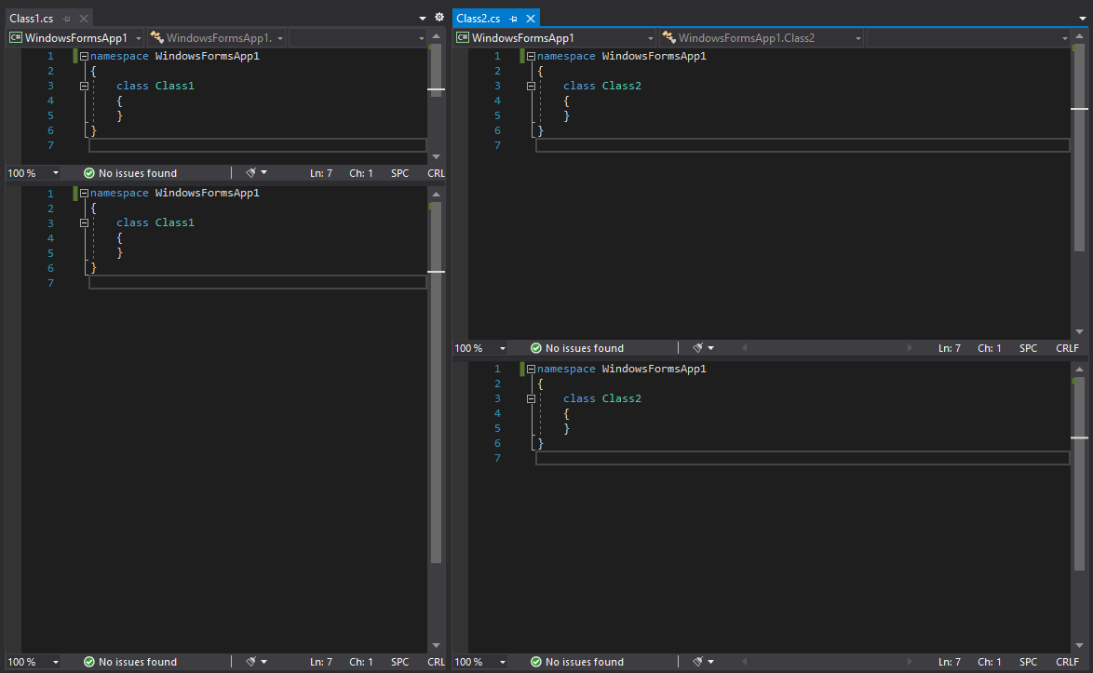Screen dimensions: 1093x673
Task: Click the CRLF line-ending indicator
Action: point(1067,347)
